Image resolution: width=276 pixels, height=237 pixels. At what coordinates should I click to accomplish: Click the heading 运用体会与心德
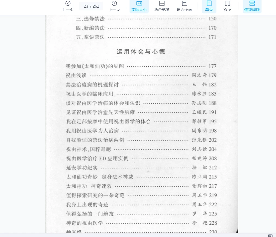click(141, 51)
